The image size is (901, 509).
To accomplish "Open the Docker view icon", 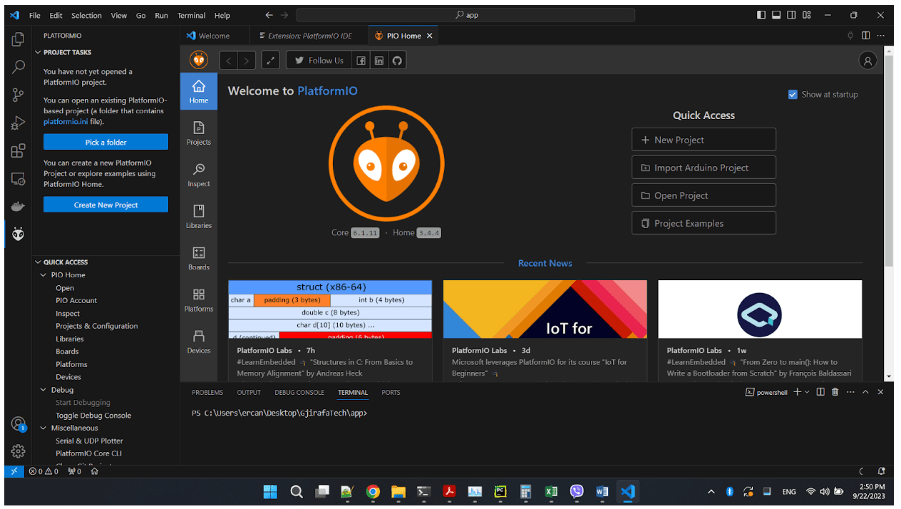I will pos(19,206).
